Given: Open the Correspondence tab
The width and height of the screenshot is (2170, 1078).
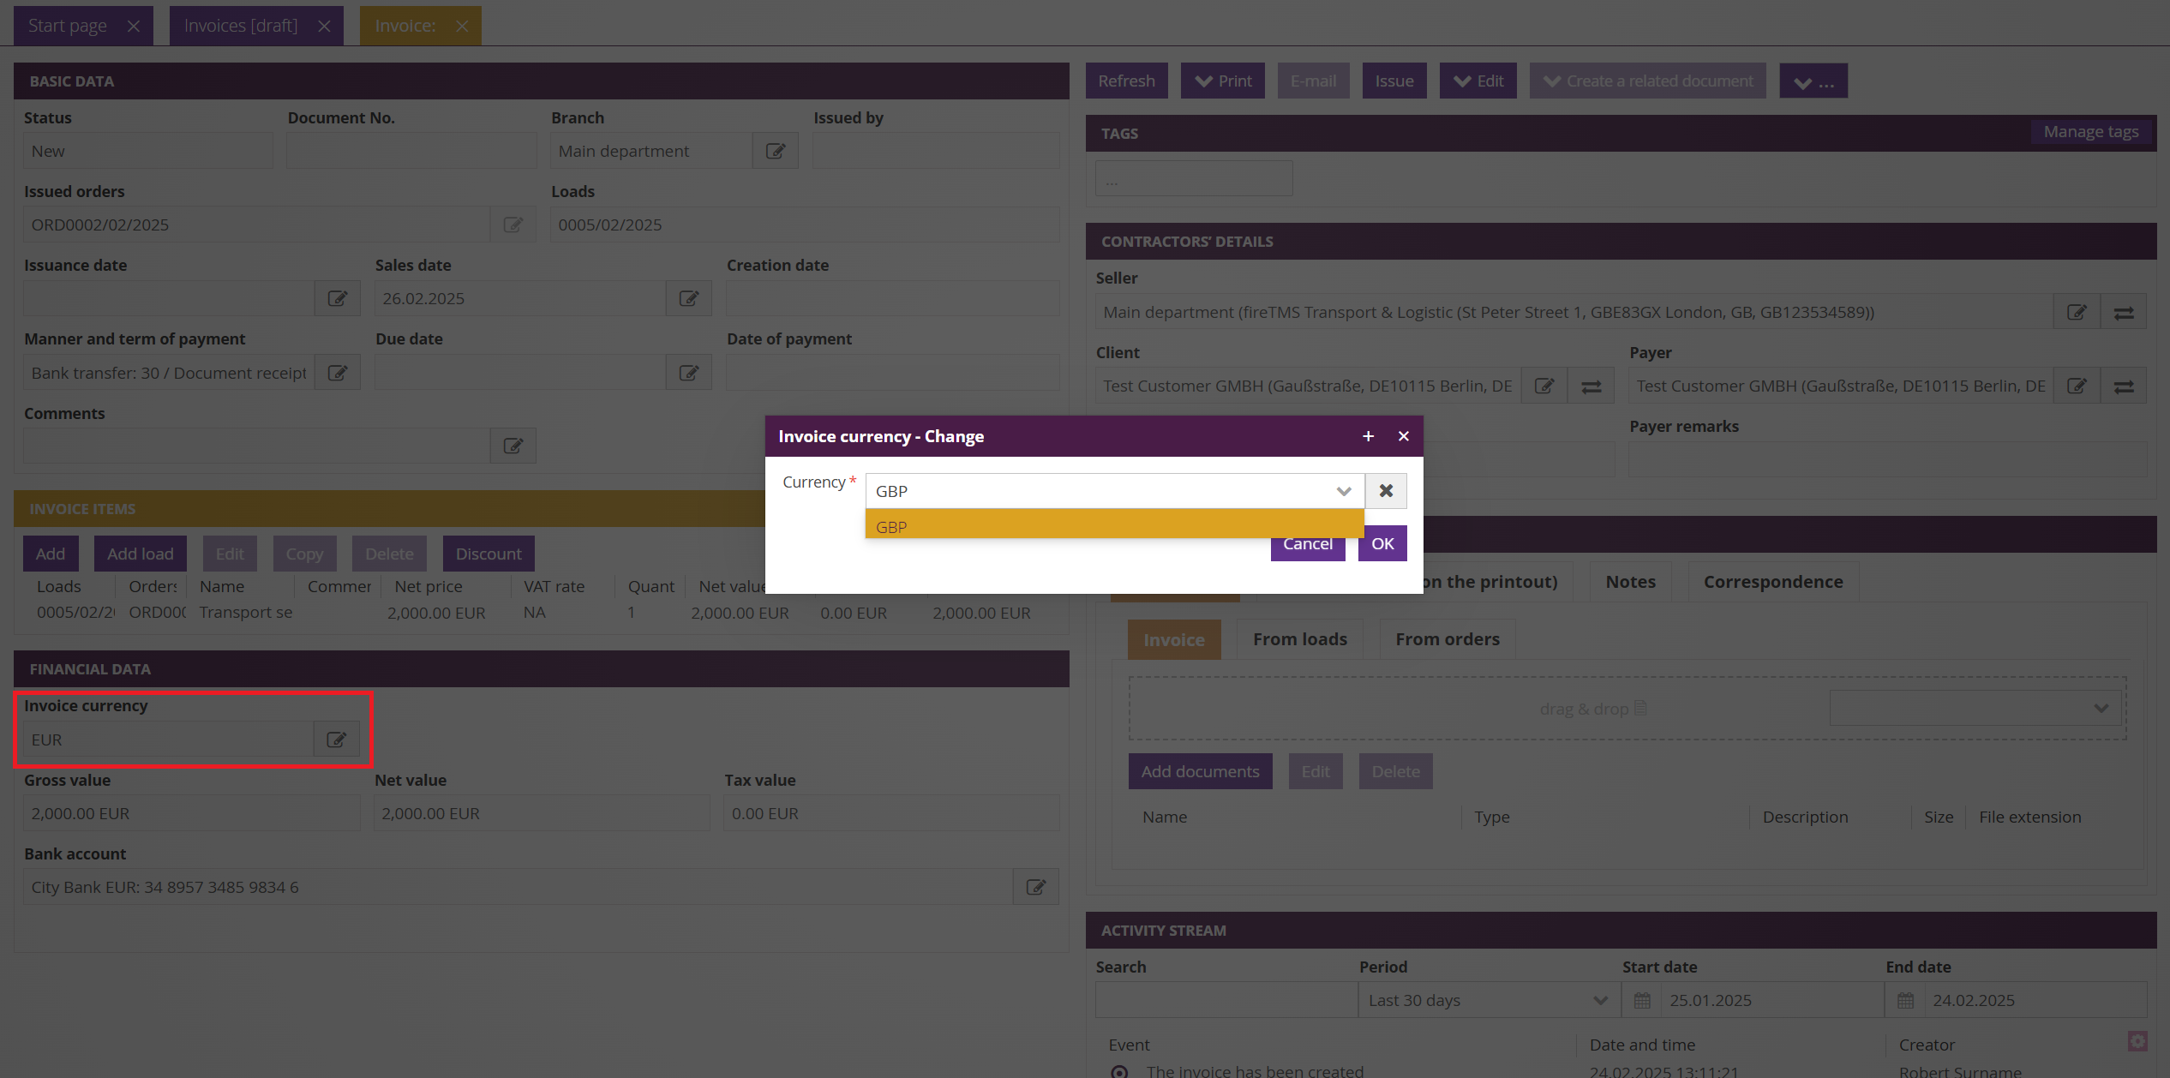Looking at the screenshot, I should click(x=1773, y=582).
